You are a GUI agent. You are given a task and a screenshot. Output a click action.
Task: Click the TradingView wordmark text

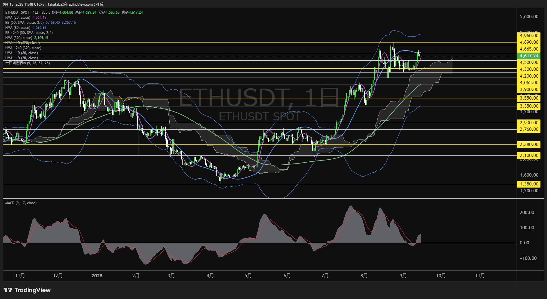point(32,290)
